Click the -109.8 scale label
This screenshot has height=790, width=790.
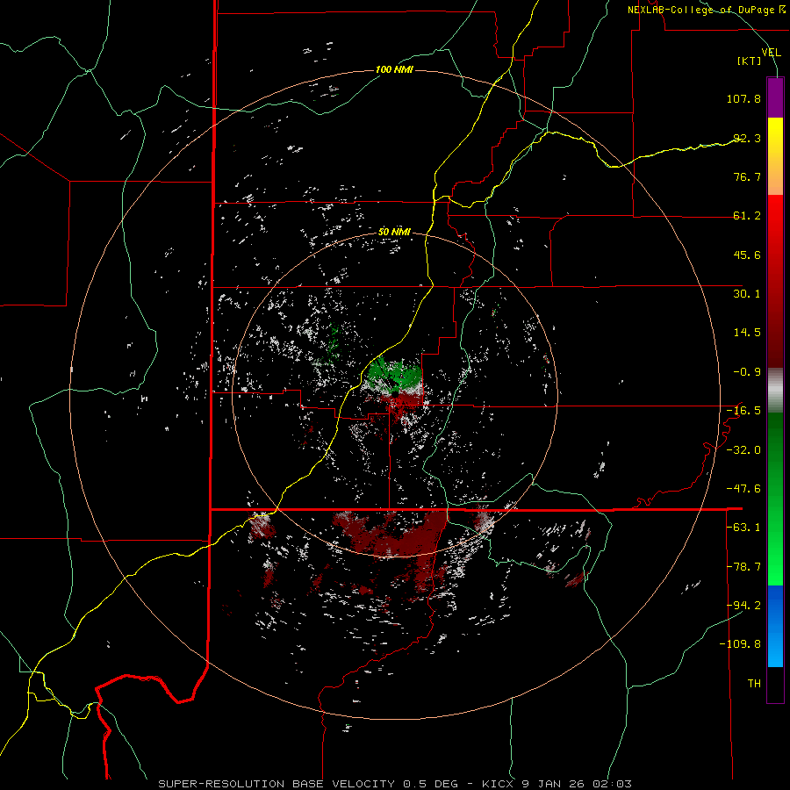741,644
